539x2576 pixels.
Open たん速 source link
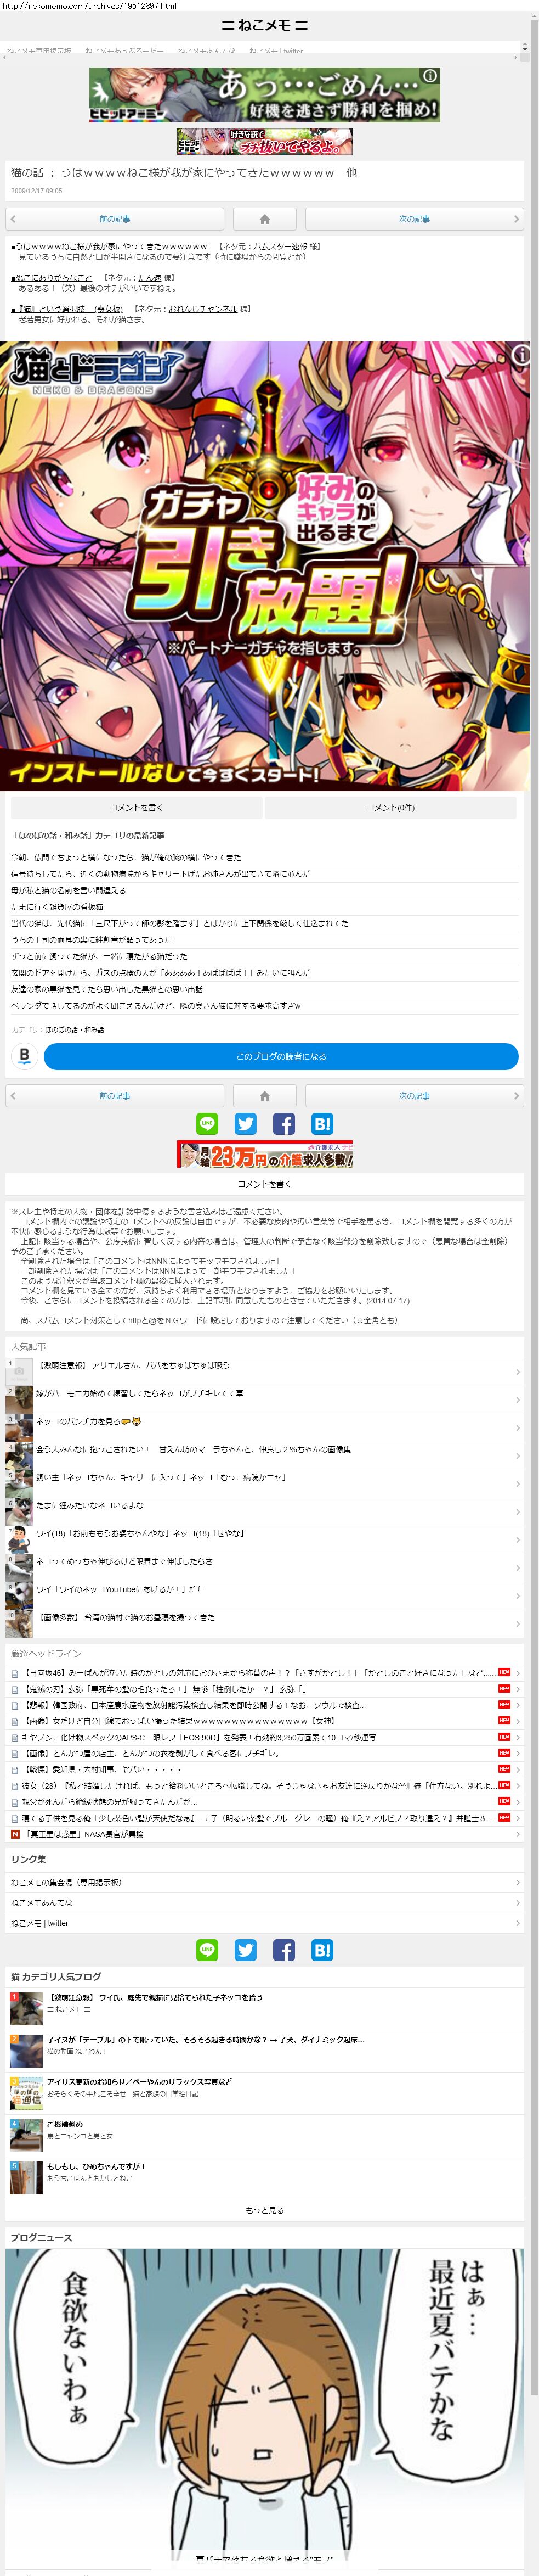click(x=150, y=278)
